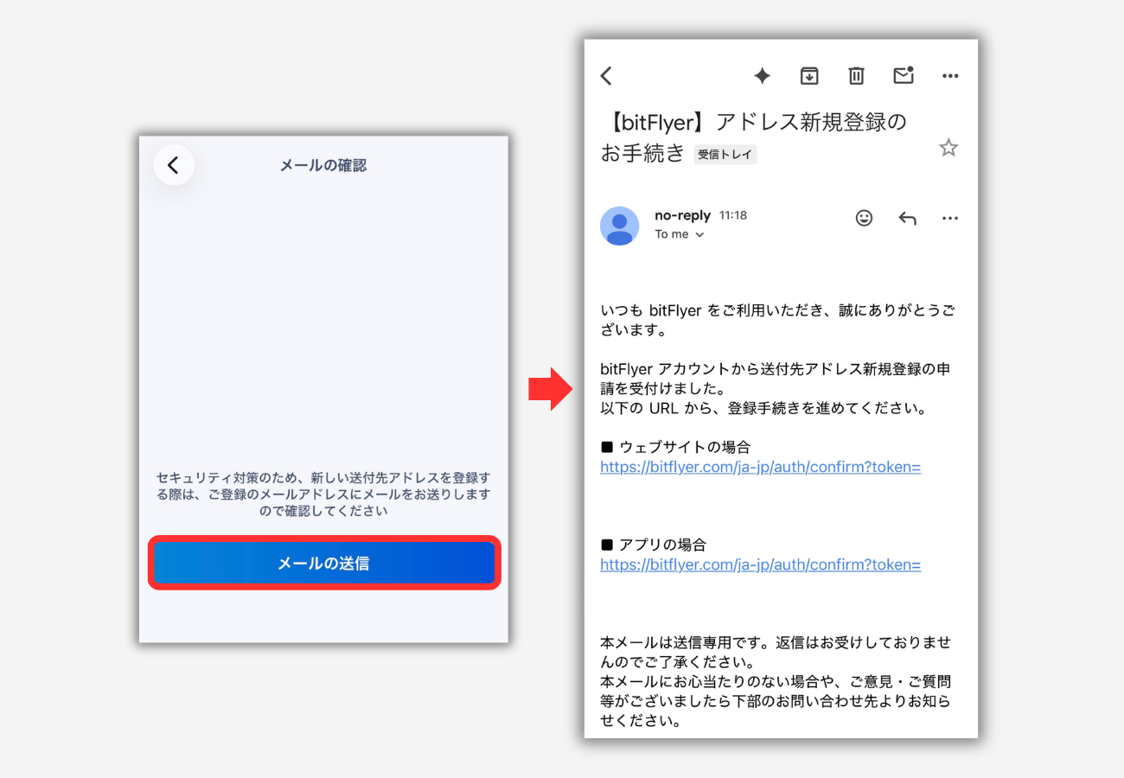1124x778 pixels.
Task: Expand the "To me" recipient details
Action: click(x=680, y=234)
